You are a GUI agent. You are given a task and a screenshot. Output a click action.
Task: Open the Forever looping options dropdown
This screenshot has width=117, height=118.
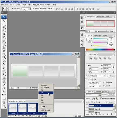(x=12, y=116)
